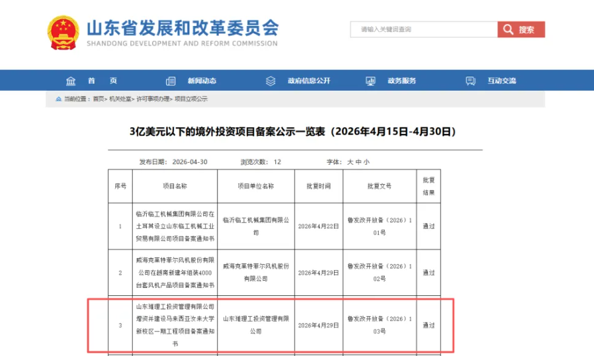Viewport: 594px width, 356px height.
Task: Click the page title 3亿美元以下的境外投资项目备案公示一览表
Action: 293,131
